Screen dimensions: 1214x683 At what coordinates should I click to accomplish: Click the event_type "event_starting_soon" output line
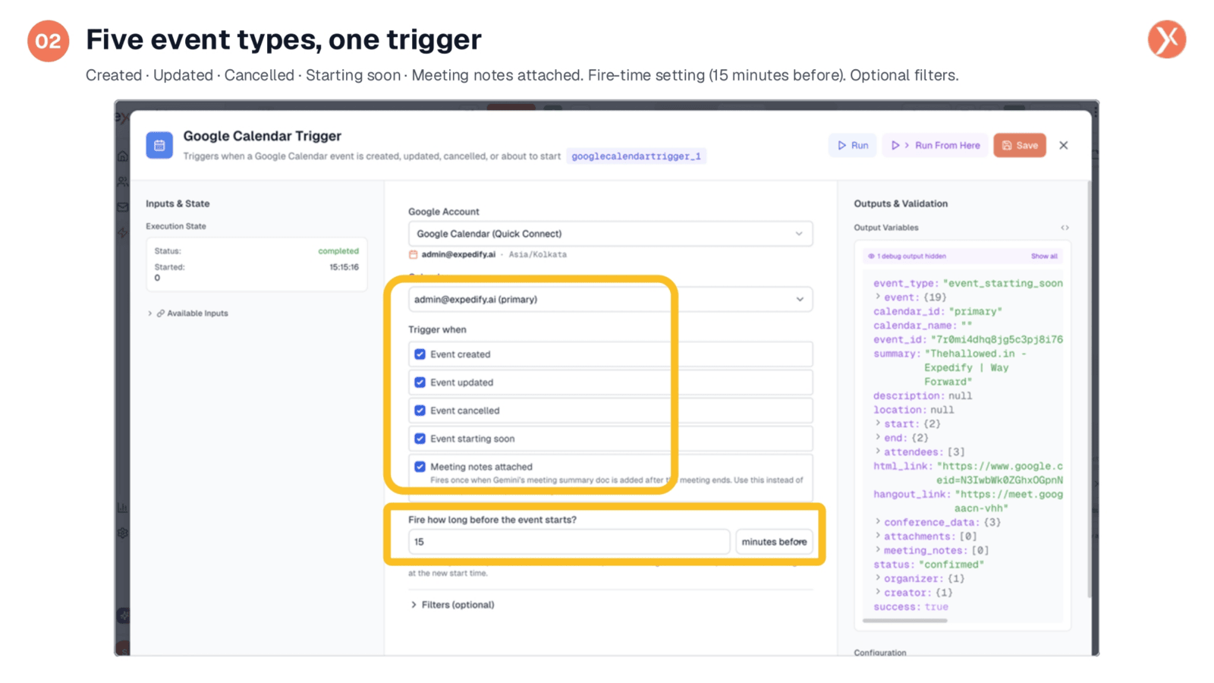(x=967, y=283)
